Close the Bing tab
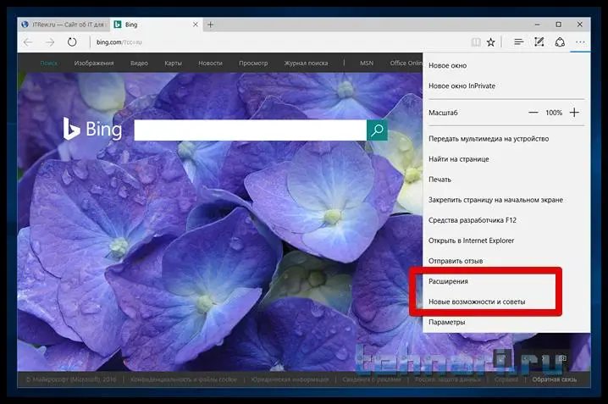The width and height of the screenshot is (608, 404). tap(196, 25)
